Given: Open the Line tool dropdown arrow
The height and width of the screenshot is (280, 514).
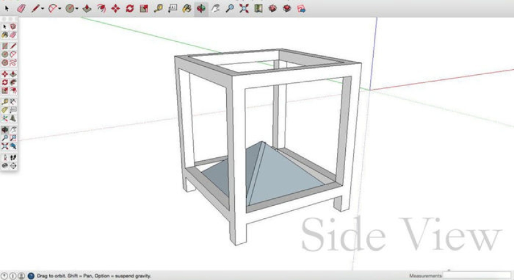Looking at the screenshot, I should [x=42, y=9].
